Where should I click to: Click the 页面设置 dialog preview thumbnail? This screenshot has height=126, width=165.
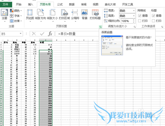tap(112, 45)
